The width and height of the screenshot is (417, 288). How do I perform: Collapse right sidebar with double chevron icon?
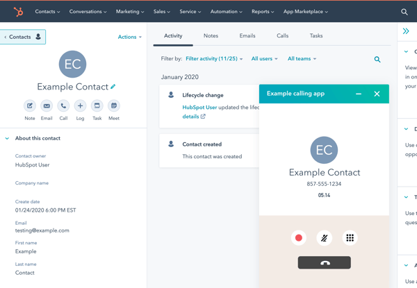[x=406, y=31]
